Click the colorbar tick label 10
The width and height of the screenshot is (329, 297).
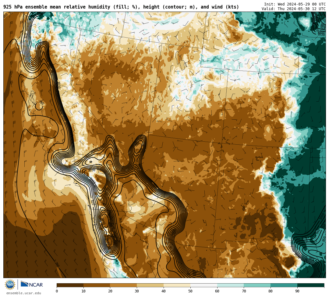coord(83,291)
